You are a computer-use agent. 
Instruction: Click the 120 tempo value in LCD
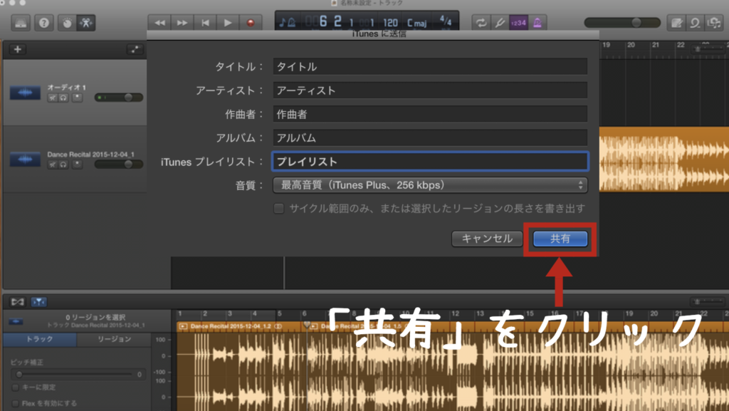click(x=391, y=23)
